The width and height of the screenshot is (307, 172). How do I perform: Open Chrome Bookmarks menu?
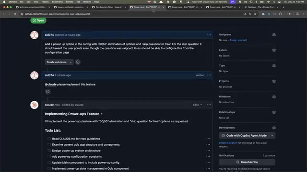[x=57, y=2]
